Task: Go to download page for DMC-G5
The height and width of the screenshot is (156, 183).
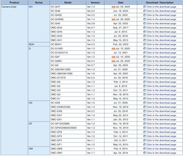Action: coord(161,86)
